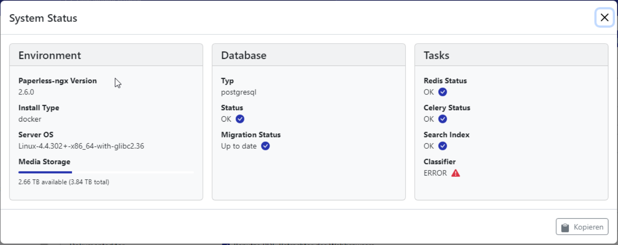Click the System Status dialog title
The height and width of the screenshot is (245, 618).
pyautogui.click(x=43, y=18)
